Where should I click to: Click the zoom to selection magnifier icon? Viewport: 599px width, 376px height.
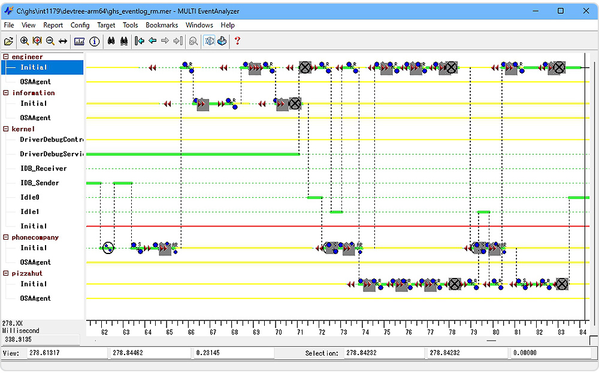coord(37,41)
